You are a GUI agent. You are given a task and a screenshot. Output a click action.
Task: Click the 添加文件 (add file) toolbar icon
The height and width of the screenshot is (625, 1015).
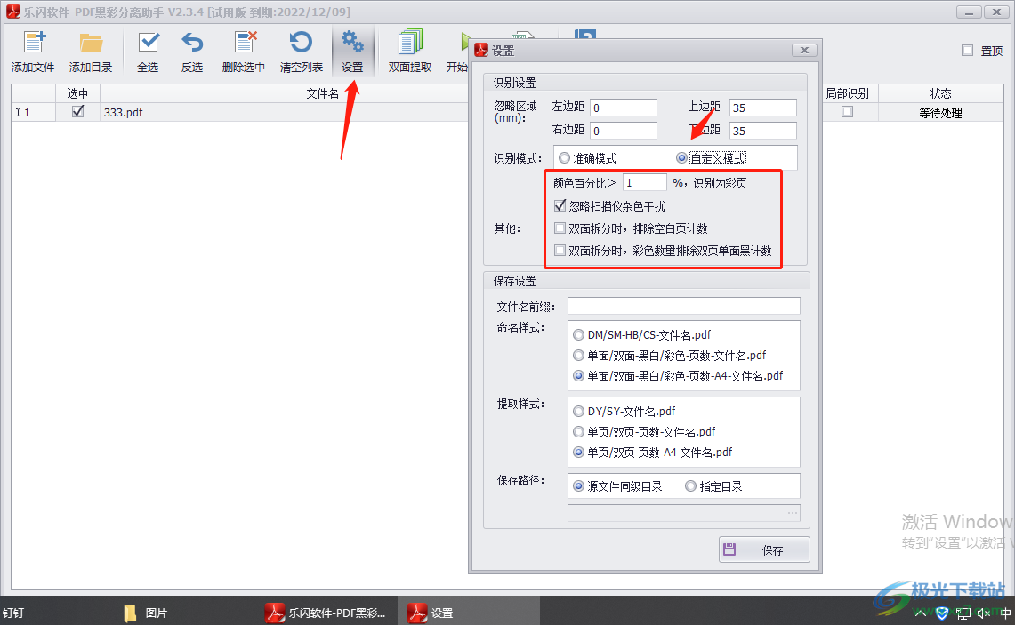coord(33,52)
